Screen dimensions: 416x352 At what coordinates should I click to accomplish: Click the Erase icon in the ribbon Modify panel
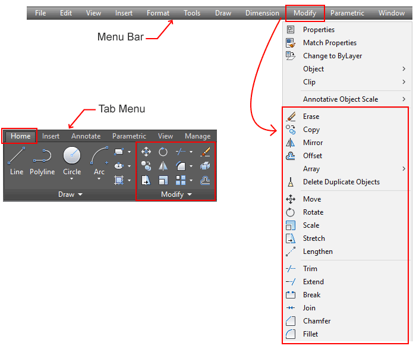coord(206,152)
